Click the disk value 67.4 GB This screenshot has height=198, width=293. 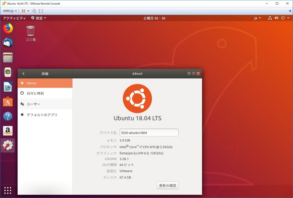coord(125,177)
